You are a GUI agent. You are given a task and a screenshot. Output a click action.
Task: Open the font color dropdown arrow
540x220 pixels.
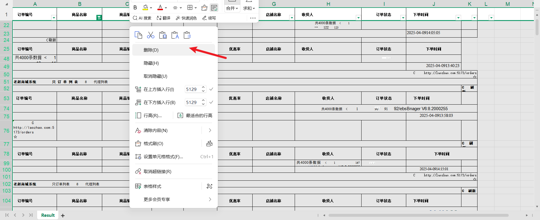tap(166, 8)
